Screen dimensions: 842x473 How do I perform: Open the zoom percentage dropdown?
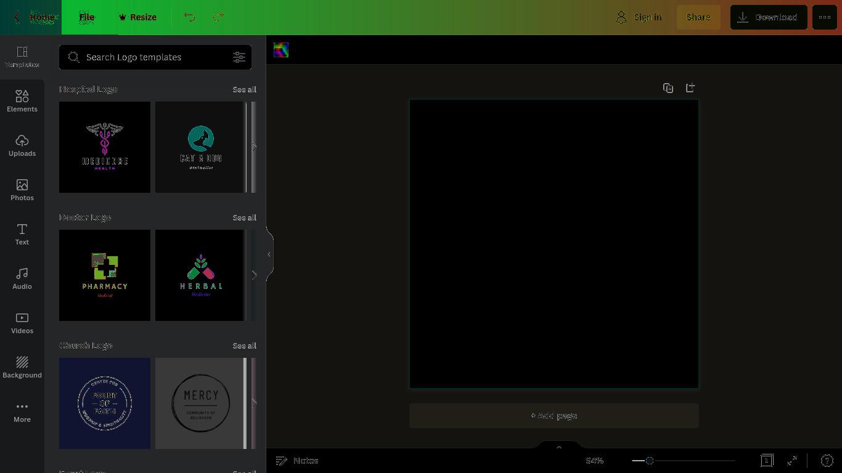click(595, 461)
